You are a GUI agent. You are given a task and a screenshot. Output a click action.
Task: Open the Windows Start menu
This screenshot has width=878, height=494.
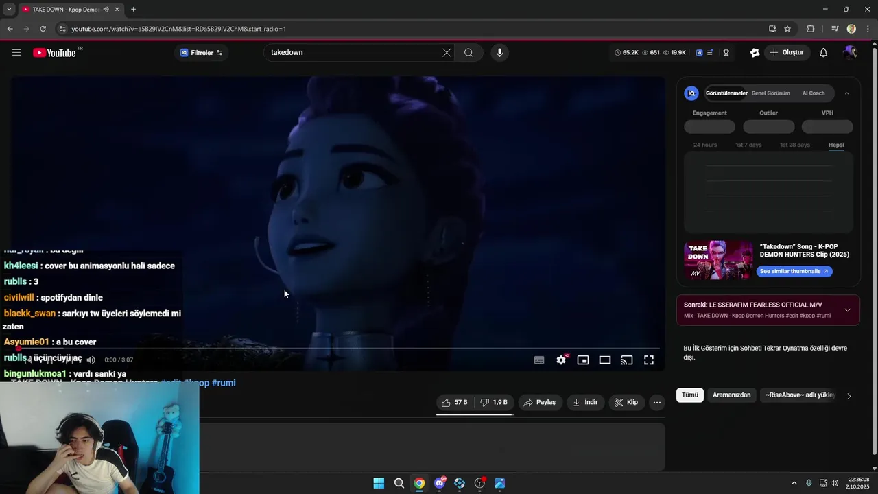[x=379, y=483]
